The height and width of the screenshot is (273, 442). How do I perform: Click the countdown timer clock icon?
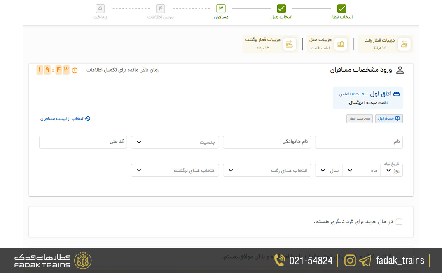[75, 70]
